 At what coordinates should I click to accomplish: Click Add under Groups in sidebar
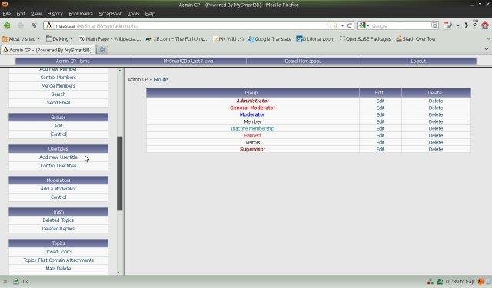(58, 126)
